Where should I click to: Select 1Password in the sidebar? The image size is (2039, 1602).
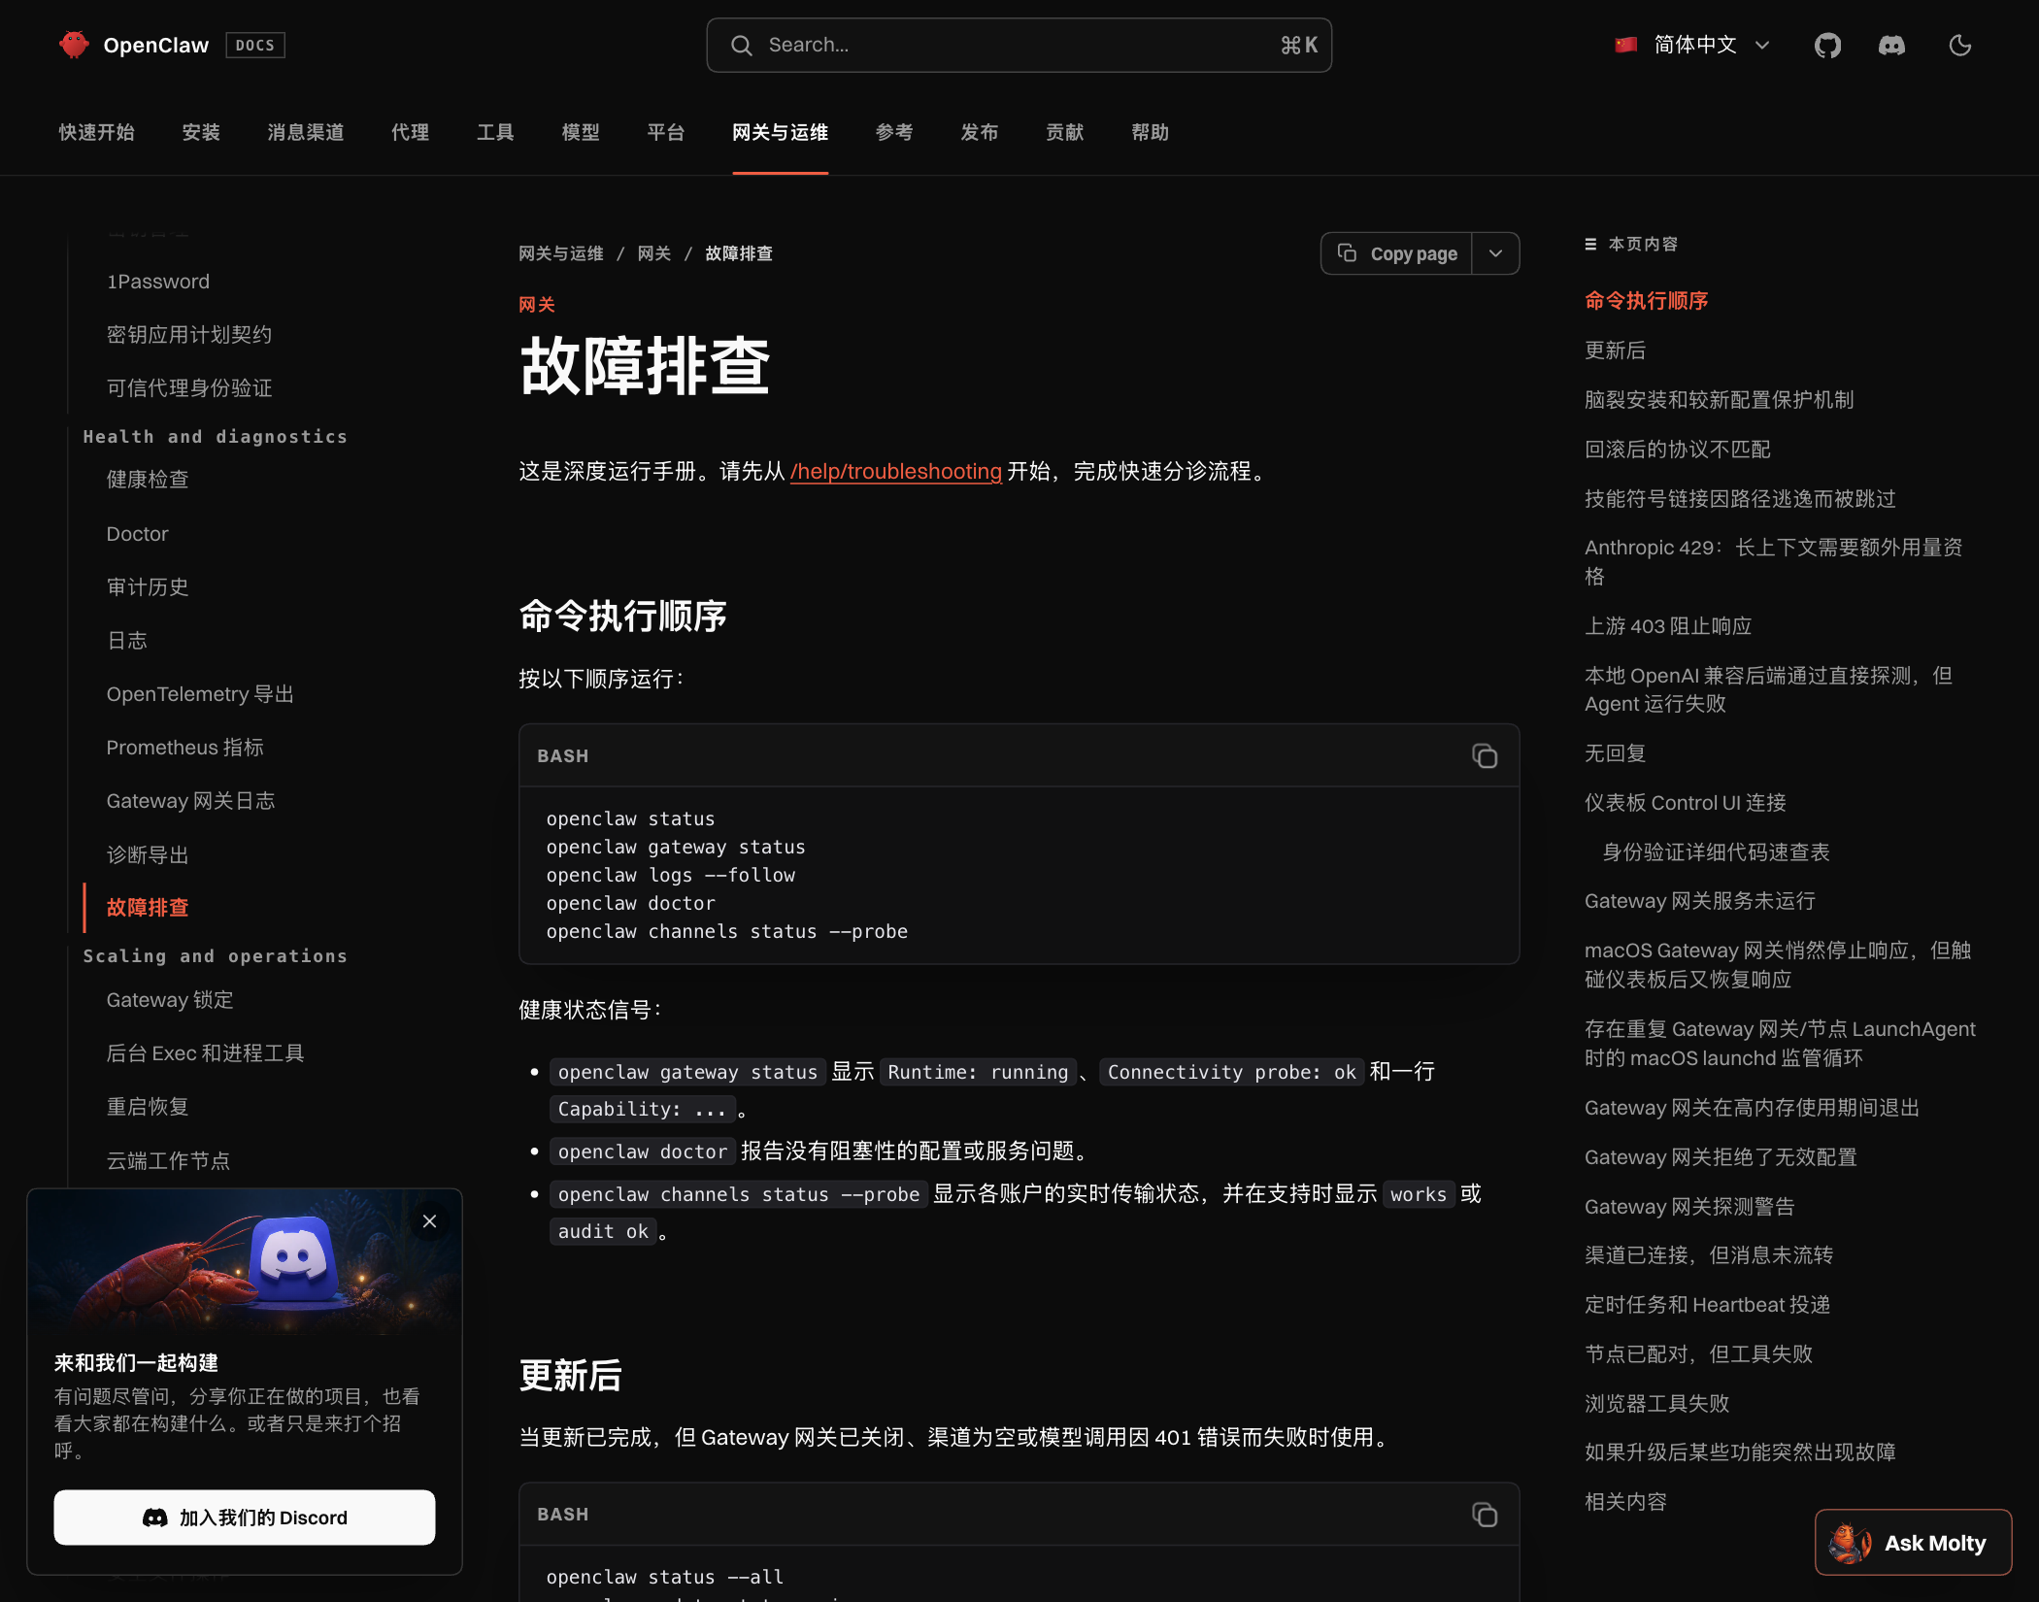click(158, 282)
